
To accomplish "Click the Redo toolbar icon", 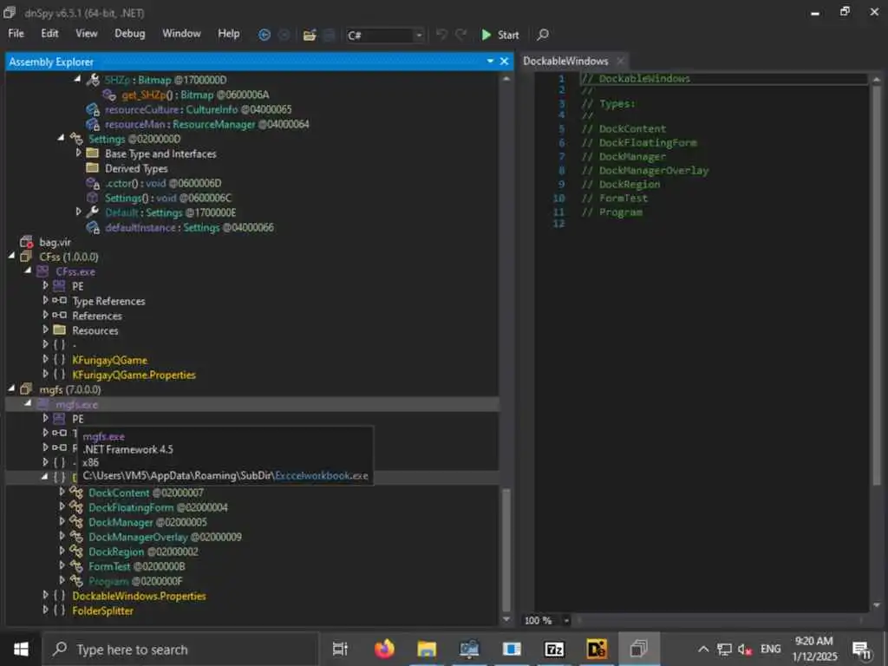I will point(461,35).
